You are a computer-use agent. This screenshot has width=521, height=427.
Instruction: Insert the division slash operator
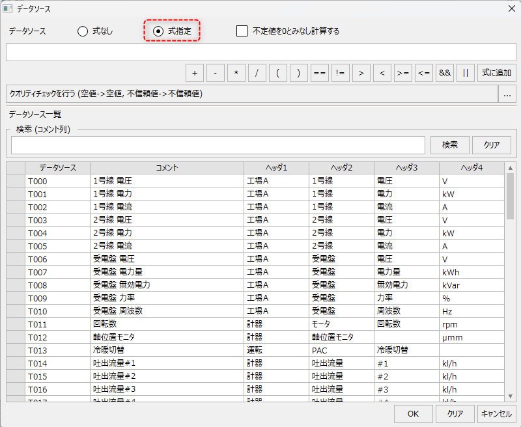tap(257, 73)
